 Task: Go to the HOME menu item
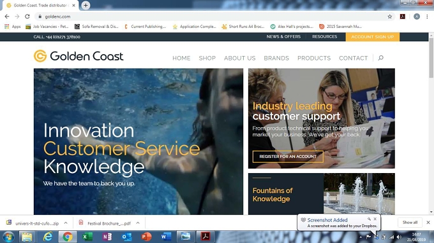click(x=181, y=58)
